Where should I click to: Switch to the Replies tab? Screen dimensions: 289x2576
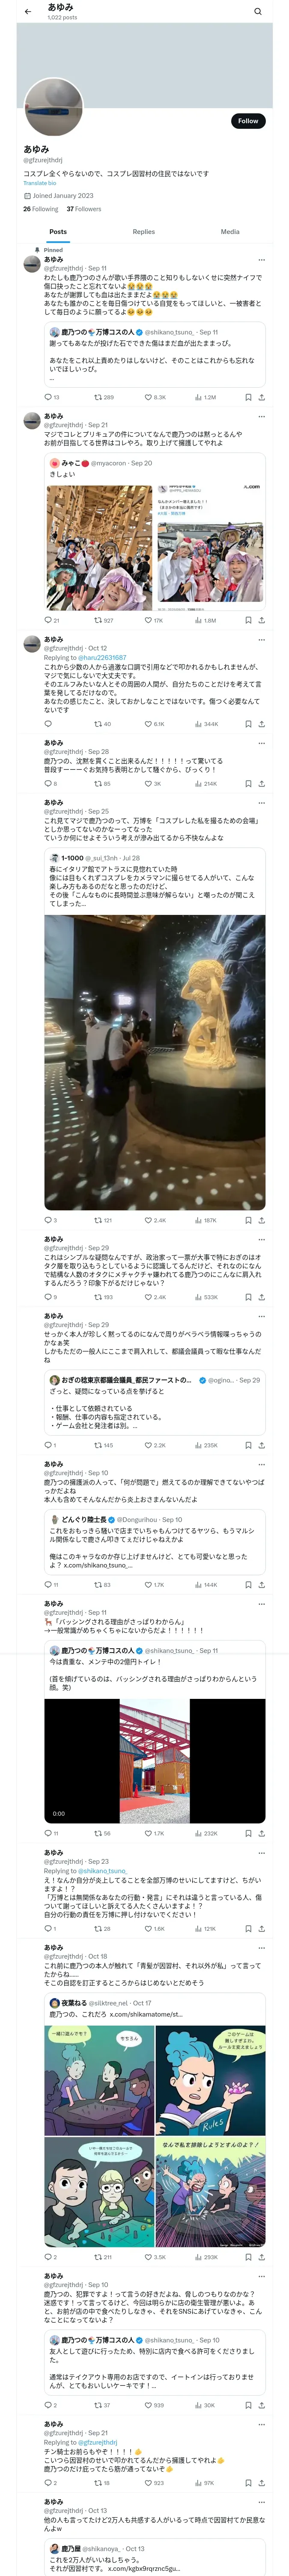(143, 231)
